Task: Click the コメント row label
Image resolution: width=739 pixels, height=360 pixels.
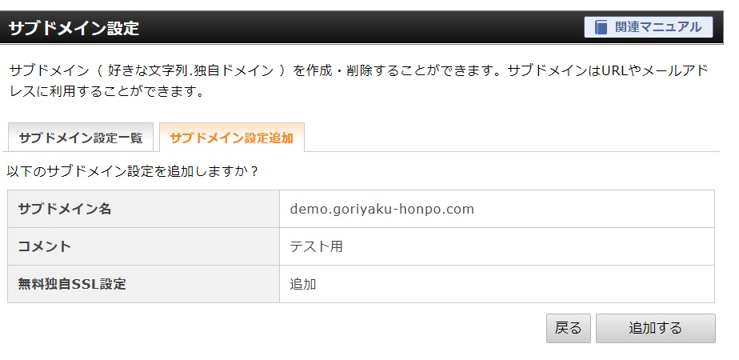Action: [x=143, y=246]
